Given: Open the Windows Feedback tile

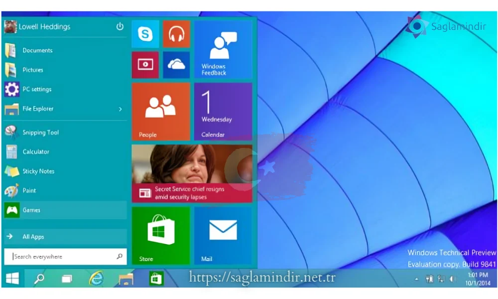Looking at the screenshot, I should click(x=223, y=49).
